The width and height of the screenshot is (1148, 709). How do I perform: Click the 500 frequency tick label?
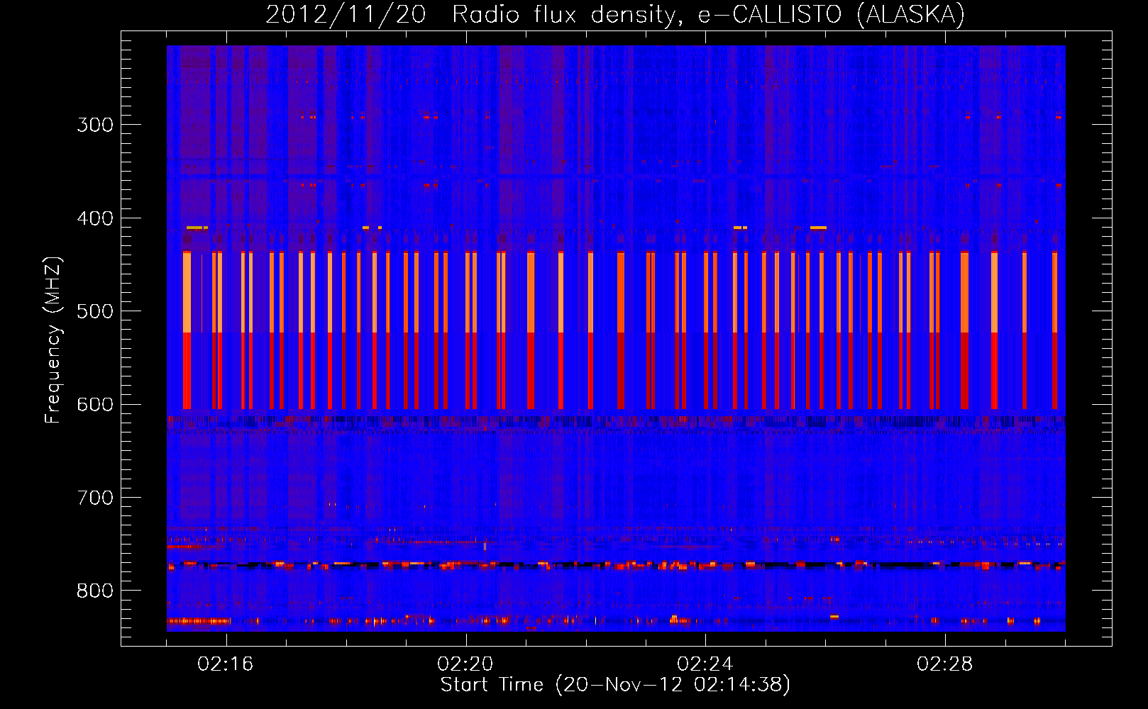95,311
